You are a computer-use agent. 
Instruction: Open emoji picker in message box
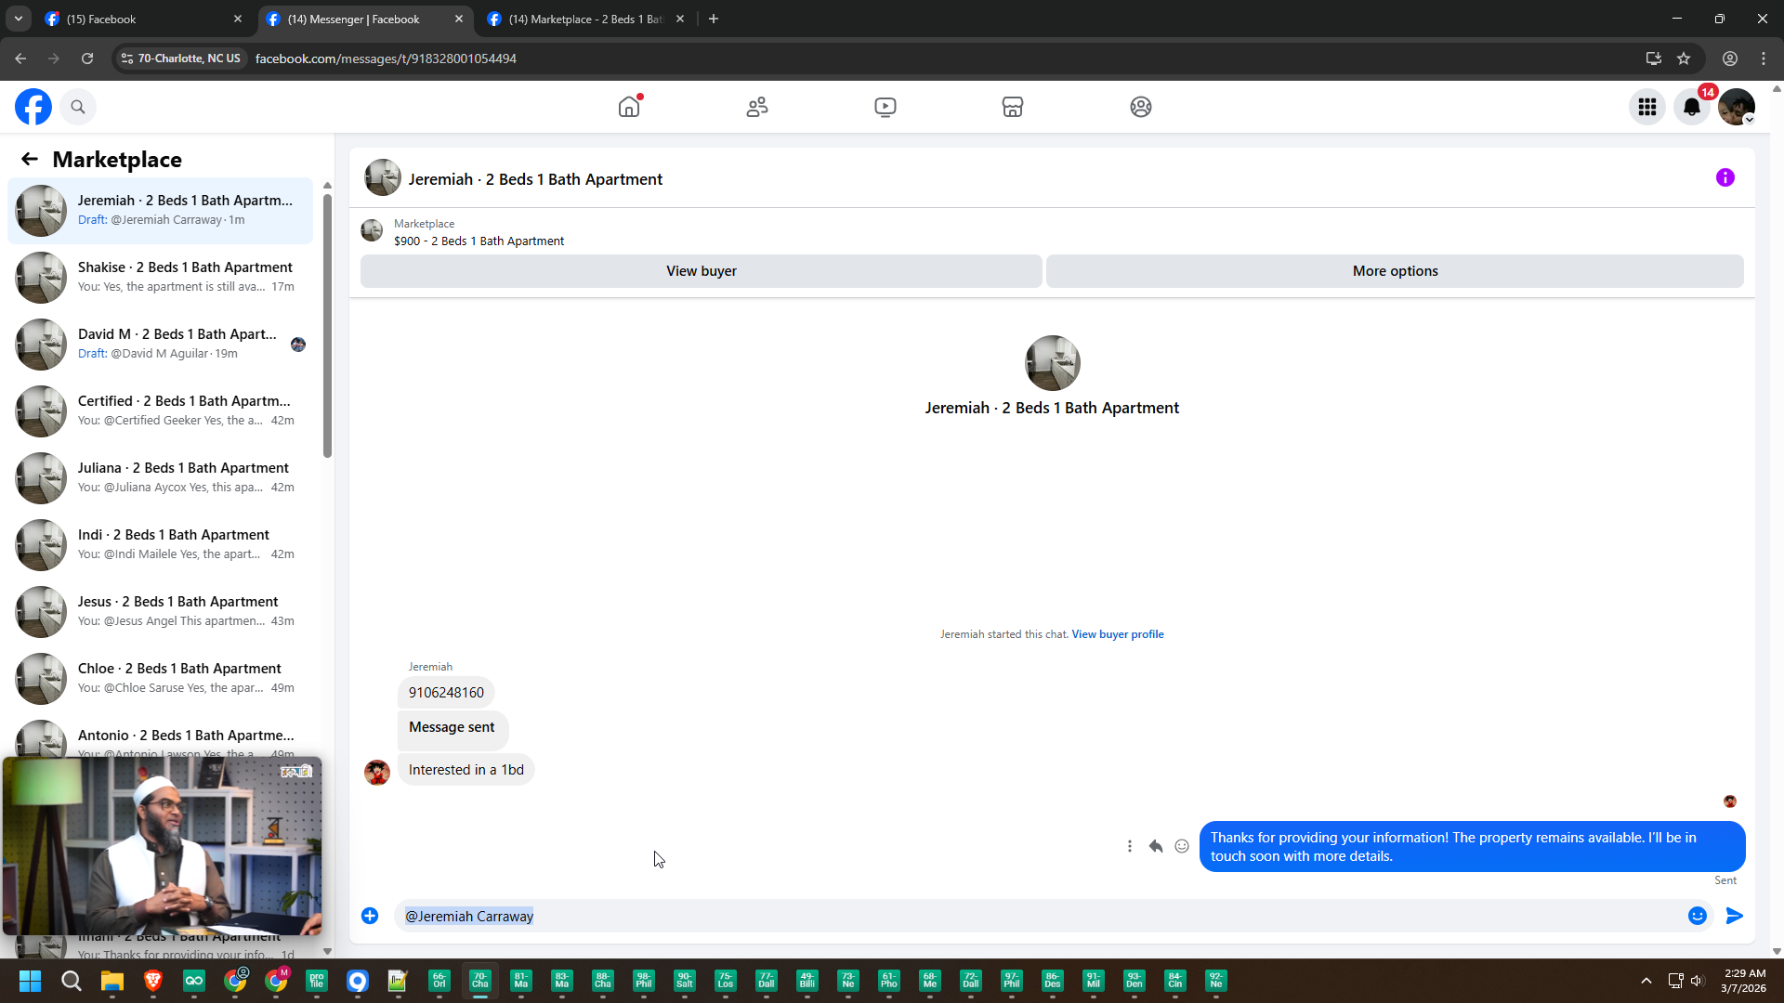(1697, 916)
